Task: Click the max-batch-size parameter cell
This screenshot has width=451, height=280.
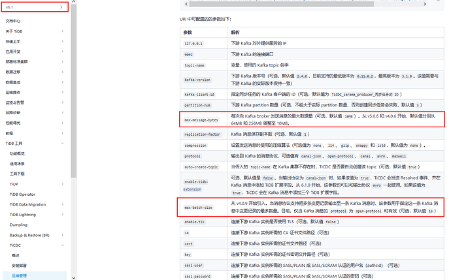Action: tap(204, 207)
